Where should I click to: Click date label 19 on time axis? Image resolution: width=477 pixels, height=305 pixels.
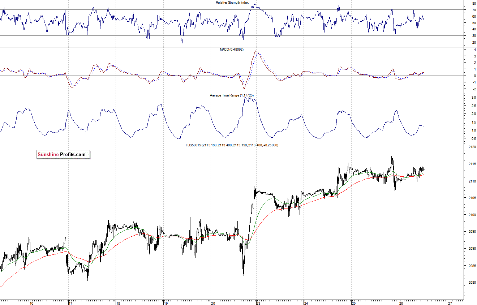coord(166,303)
